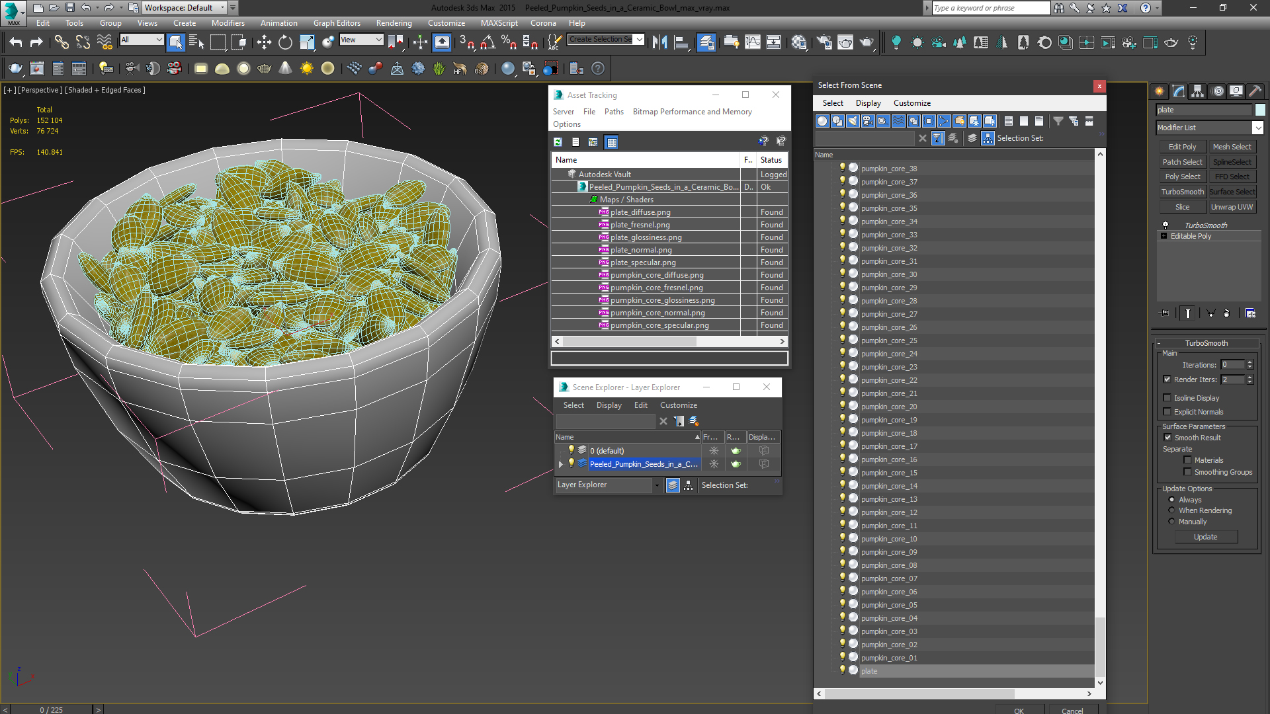Activate Select and Move tool
Image resolution: width=1270 pixels, height=714 pixels.
(x=264, y=42)
